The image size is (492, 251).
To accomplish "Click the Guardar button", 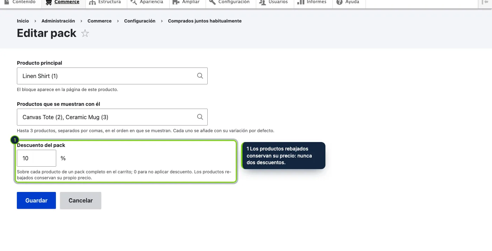I will (x=37, y=200).
